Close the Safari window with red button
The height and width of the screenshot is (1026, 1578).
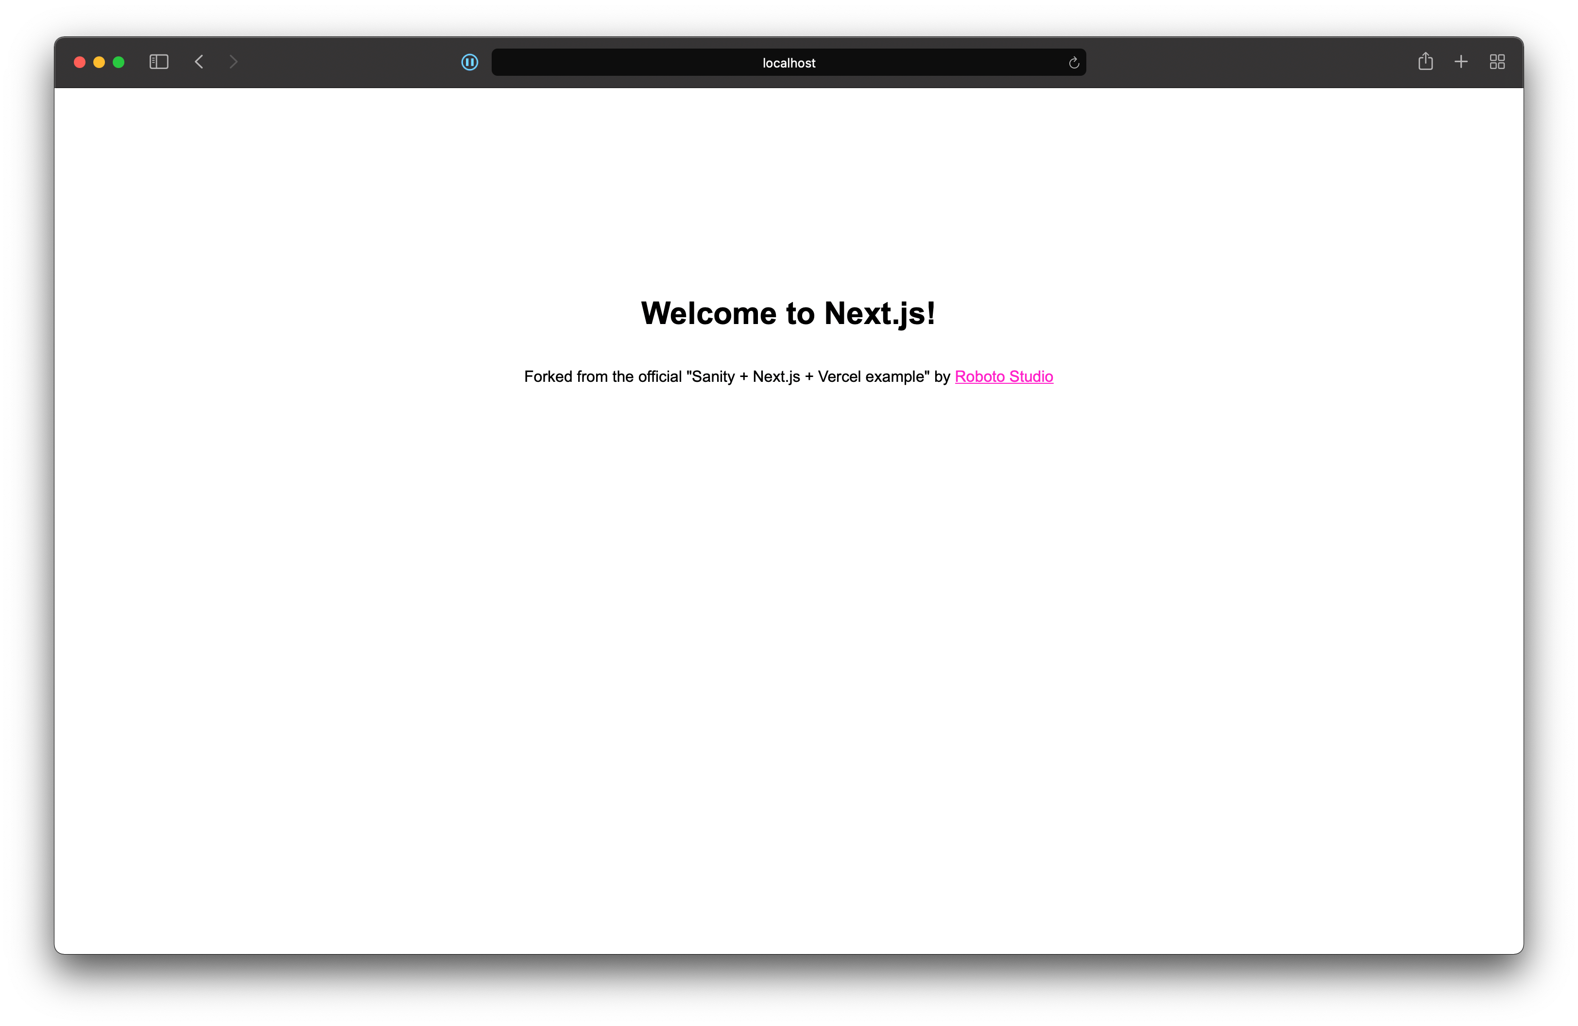[80, 62]
